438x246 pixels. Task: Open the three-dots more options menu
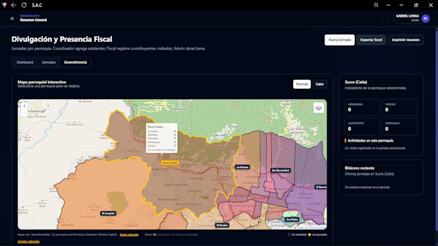(388, 5)
